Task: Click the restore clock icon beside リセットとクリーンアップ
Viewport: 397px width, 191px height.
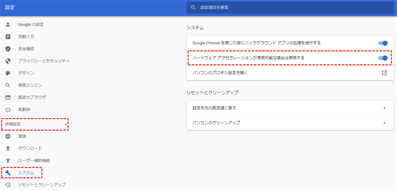Action: [8, 185]
